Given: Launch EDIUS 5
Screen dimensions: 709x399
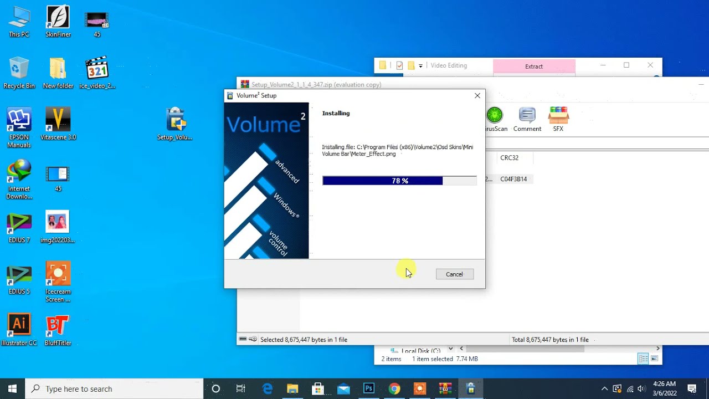Looking at the screenshot, I should click(x=19, y=280).
